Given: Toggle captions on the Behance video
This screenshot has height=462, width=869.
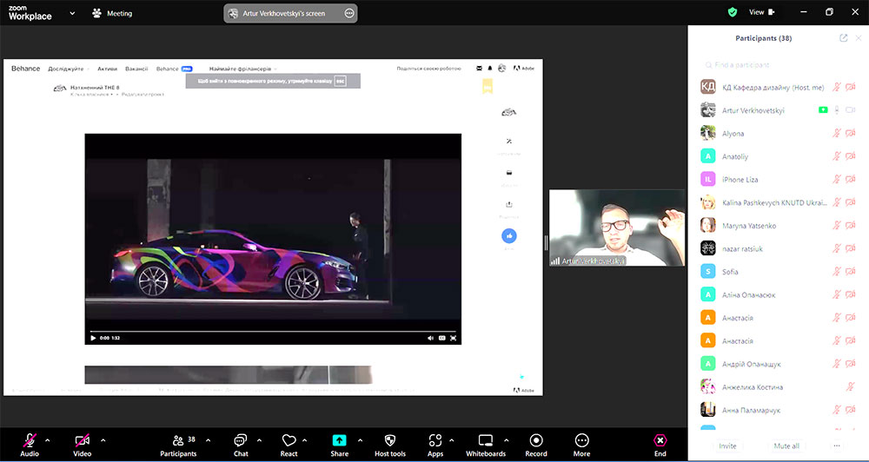Looking at the screenshot, I should [442, 338].
